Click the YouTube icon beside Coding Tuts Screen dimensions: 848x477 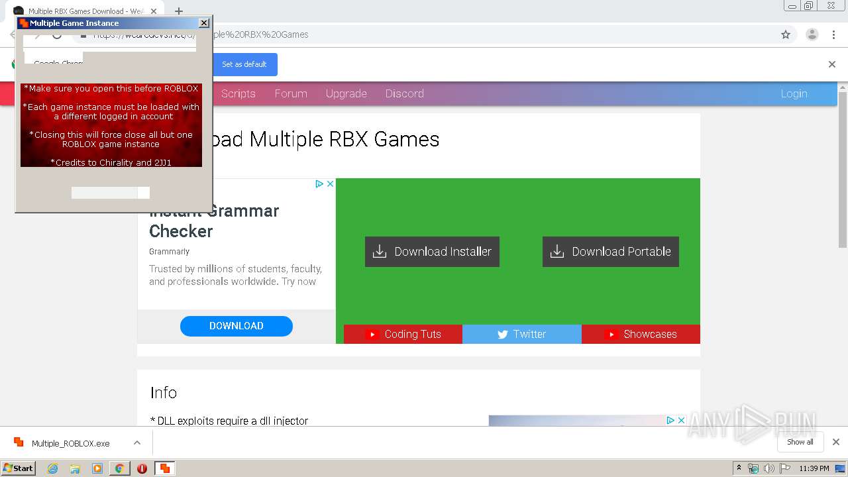[372, 335]
